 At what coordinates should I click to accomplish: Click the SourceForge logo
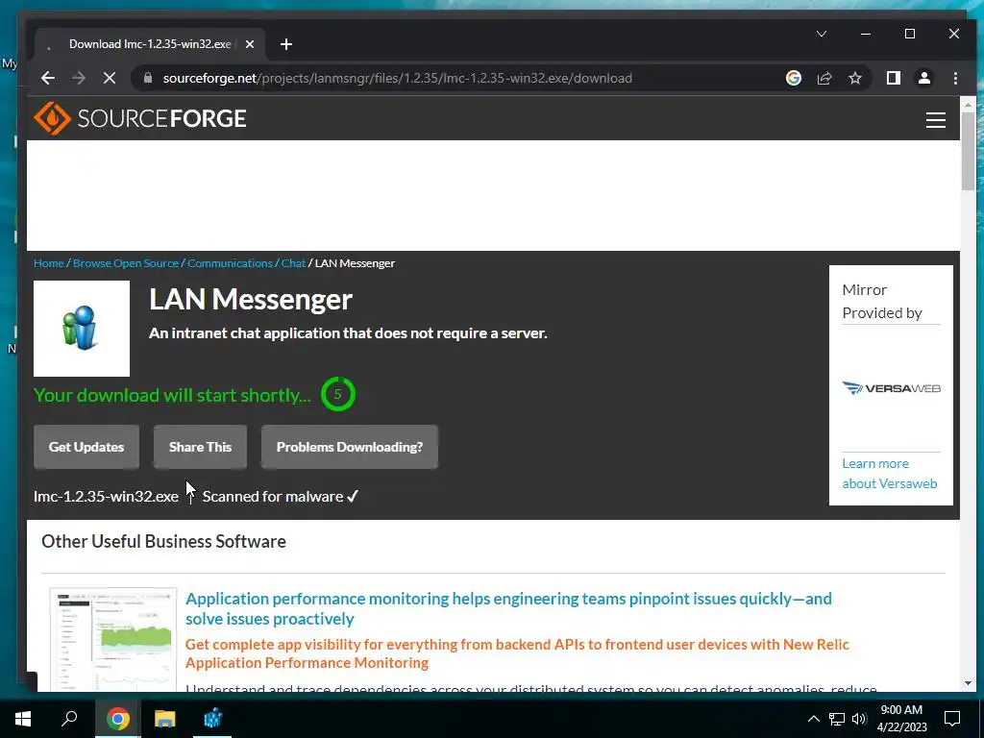140,118
